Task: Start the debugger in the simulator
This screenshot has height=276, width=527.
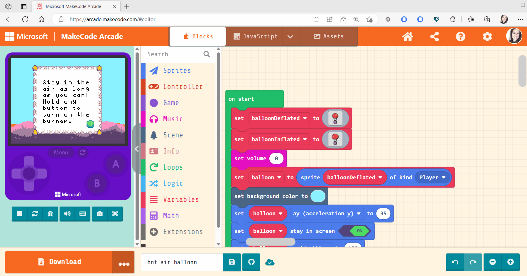Action: tap(50, 214)
